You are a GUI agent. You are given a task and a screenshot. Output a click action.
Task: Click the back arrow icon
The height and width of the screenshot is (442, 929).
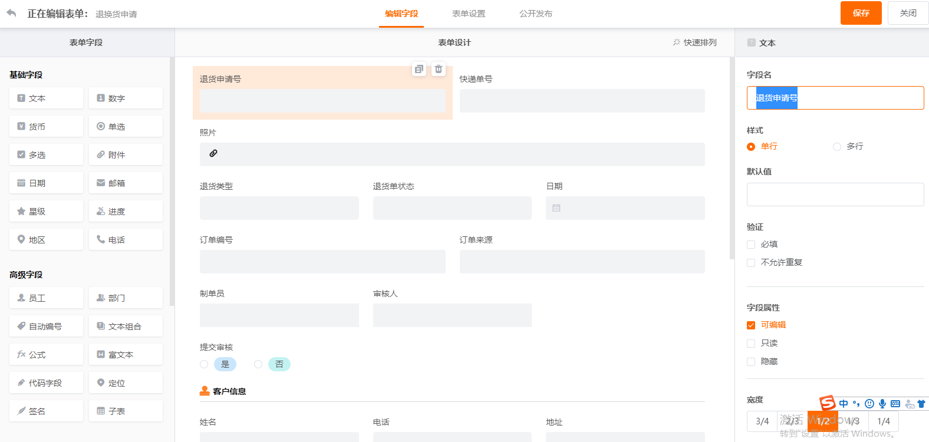pyautogui.click(x=11, y=12)
